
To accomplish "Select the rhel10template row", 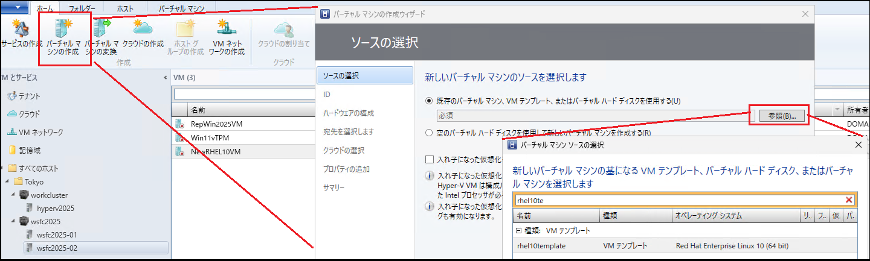I will pos(685,246).
